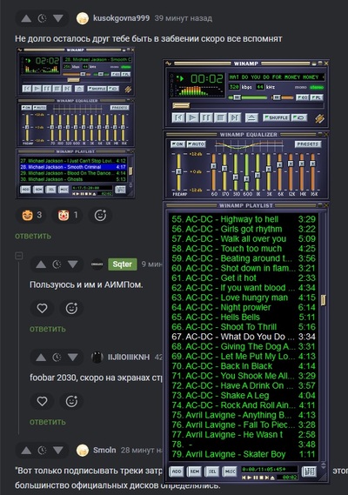Toggle PL playlist button in large Winamp
Image resolution: width=348 pixels, height=495 pixels.
click(x=317, y=97)
